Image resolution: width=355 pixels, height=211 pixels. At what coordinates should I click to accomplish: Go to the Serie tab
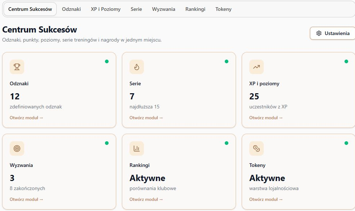click(136, 9)
